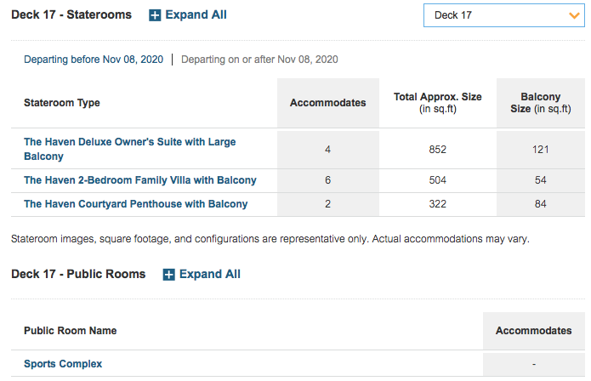Screen dimensions: 591x381
Task: Expand all Deck 17 public rooms
Action: [x=202, y=275]
